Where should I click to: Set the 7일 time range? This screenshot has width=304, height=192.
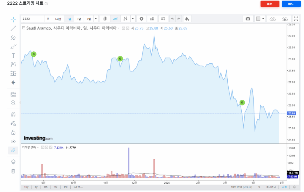[x=56, y=187]
